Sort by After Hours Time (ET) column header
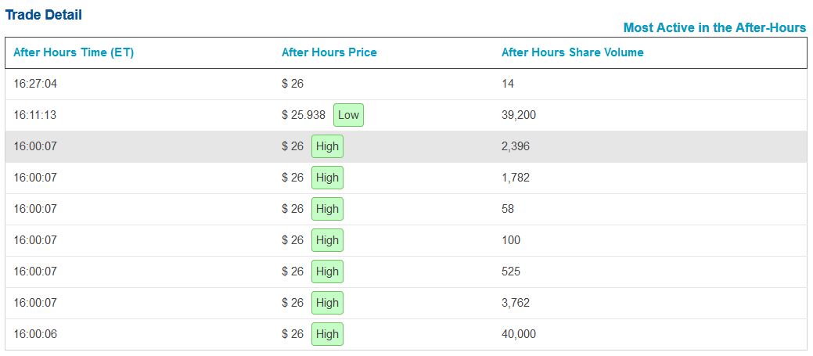Viewport: 813px width, 356px height. pos(74,52)
